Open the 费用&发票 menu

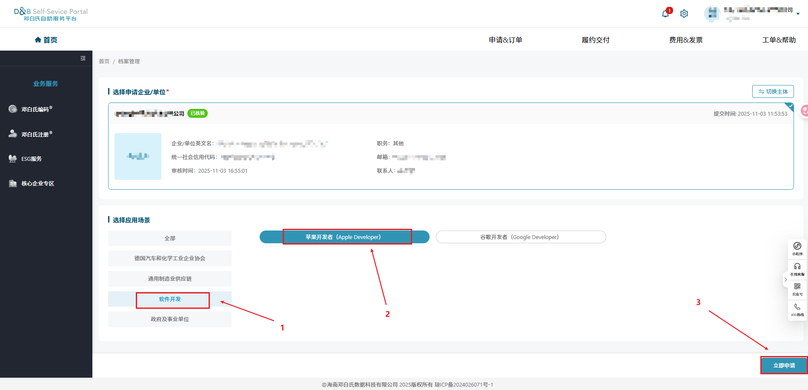pos(685,40)
